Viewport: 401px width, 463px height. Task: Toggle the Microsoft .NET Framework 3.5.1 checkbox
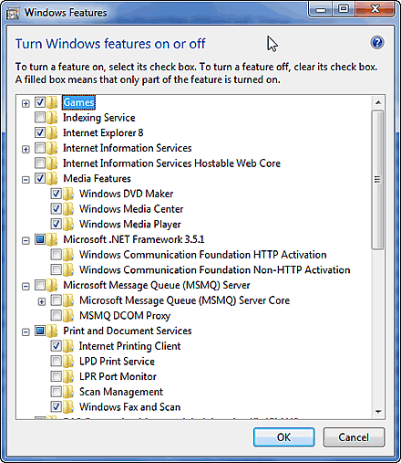coord(40,239)
